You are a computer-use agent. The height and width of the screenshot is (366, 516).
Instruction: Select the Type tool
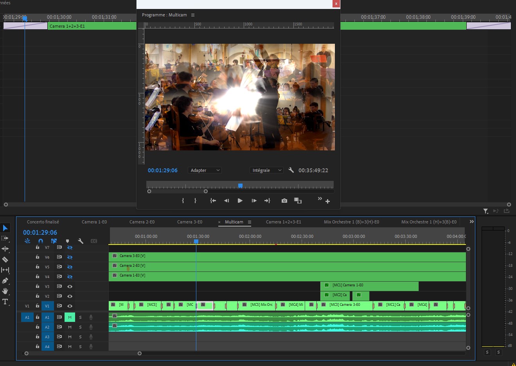5,302
